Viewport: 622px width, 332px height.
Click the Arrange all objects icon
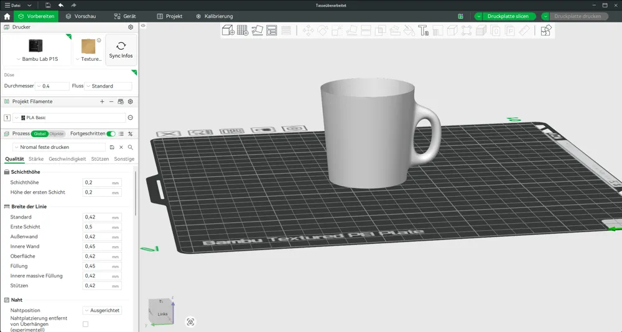272,30
